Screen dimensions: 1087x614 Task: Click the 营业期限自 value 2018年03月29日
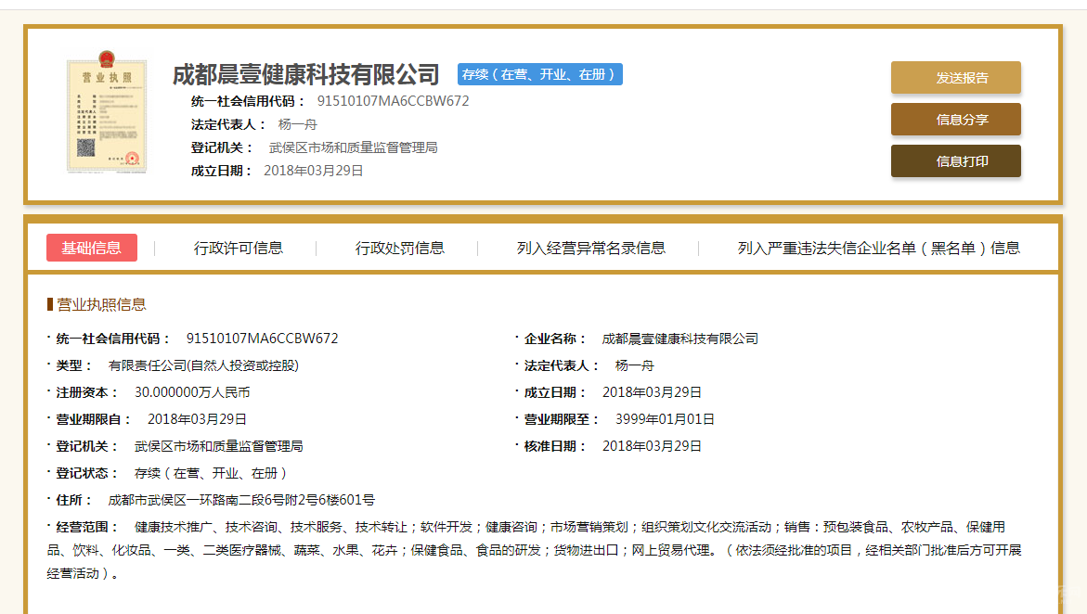pos(197,419)
